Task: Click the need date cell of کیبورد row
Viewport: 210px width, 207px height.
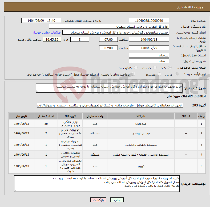Action: pyautogui.click(x=21, y=166)
